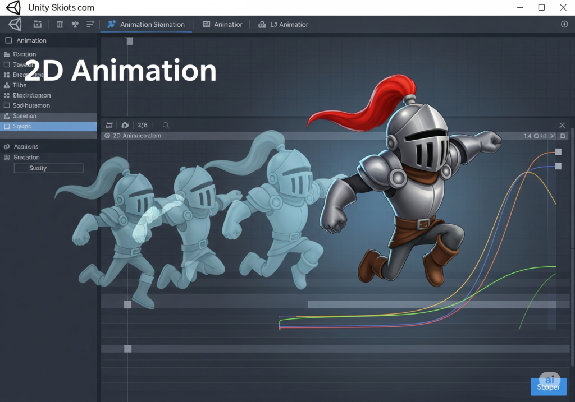575x402 pixels.
Task: Toggle the Animation checkbox at the sidebar top
Action: click(x=8, y=40)
